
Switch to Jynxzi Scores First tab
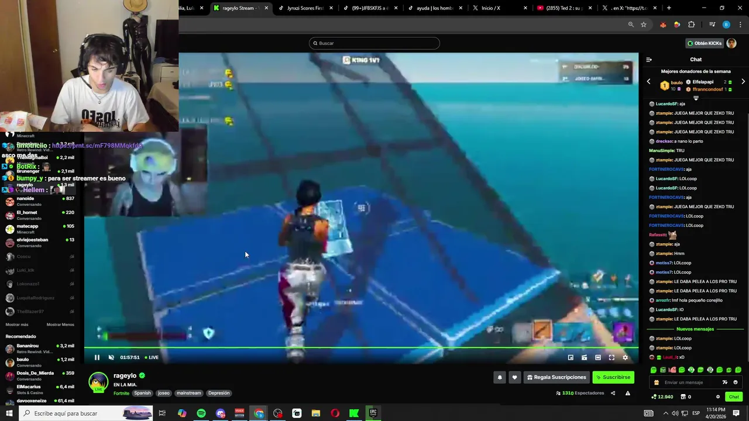pos(306,8)
